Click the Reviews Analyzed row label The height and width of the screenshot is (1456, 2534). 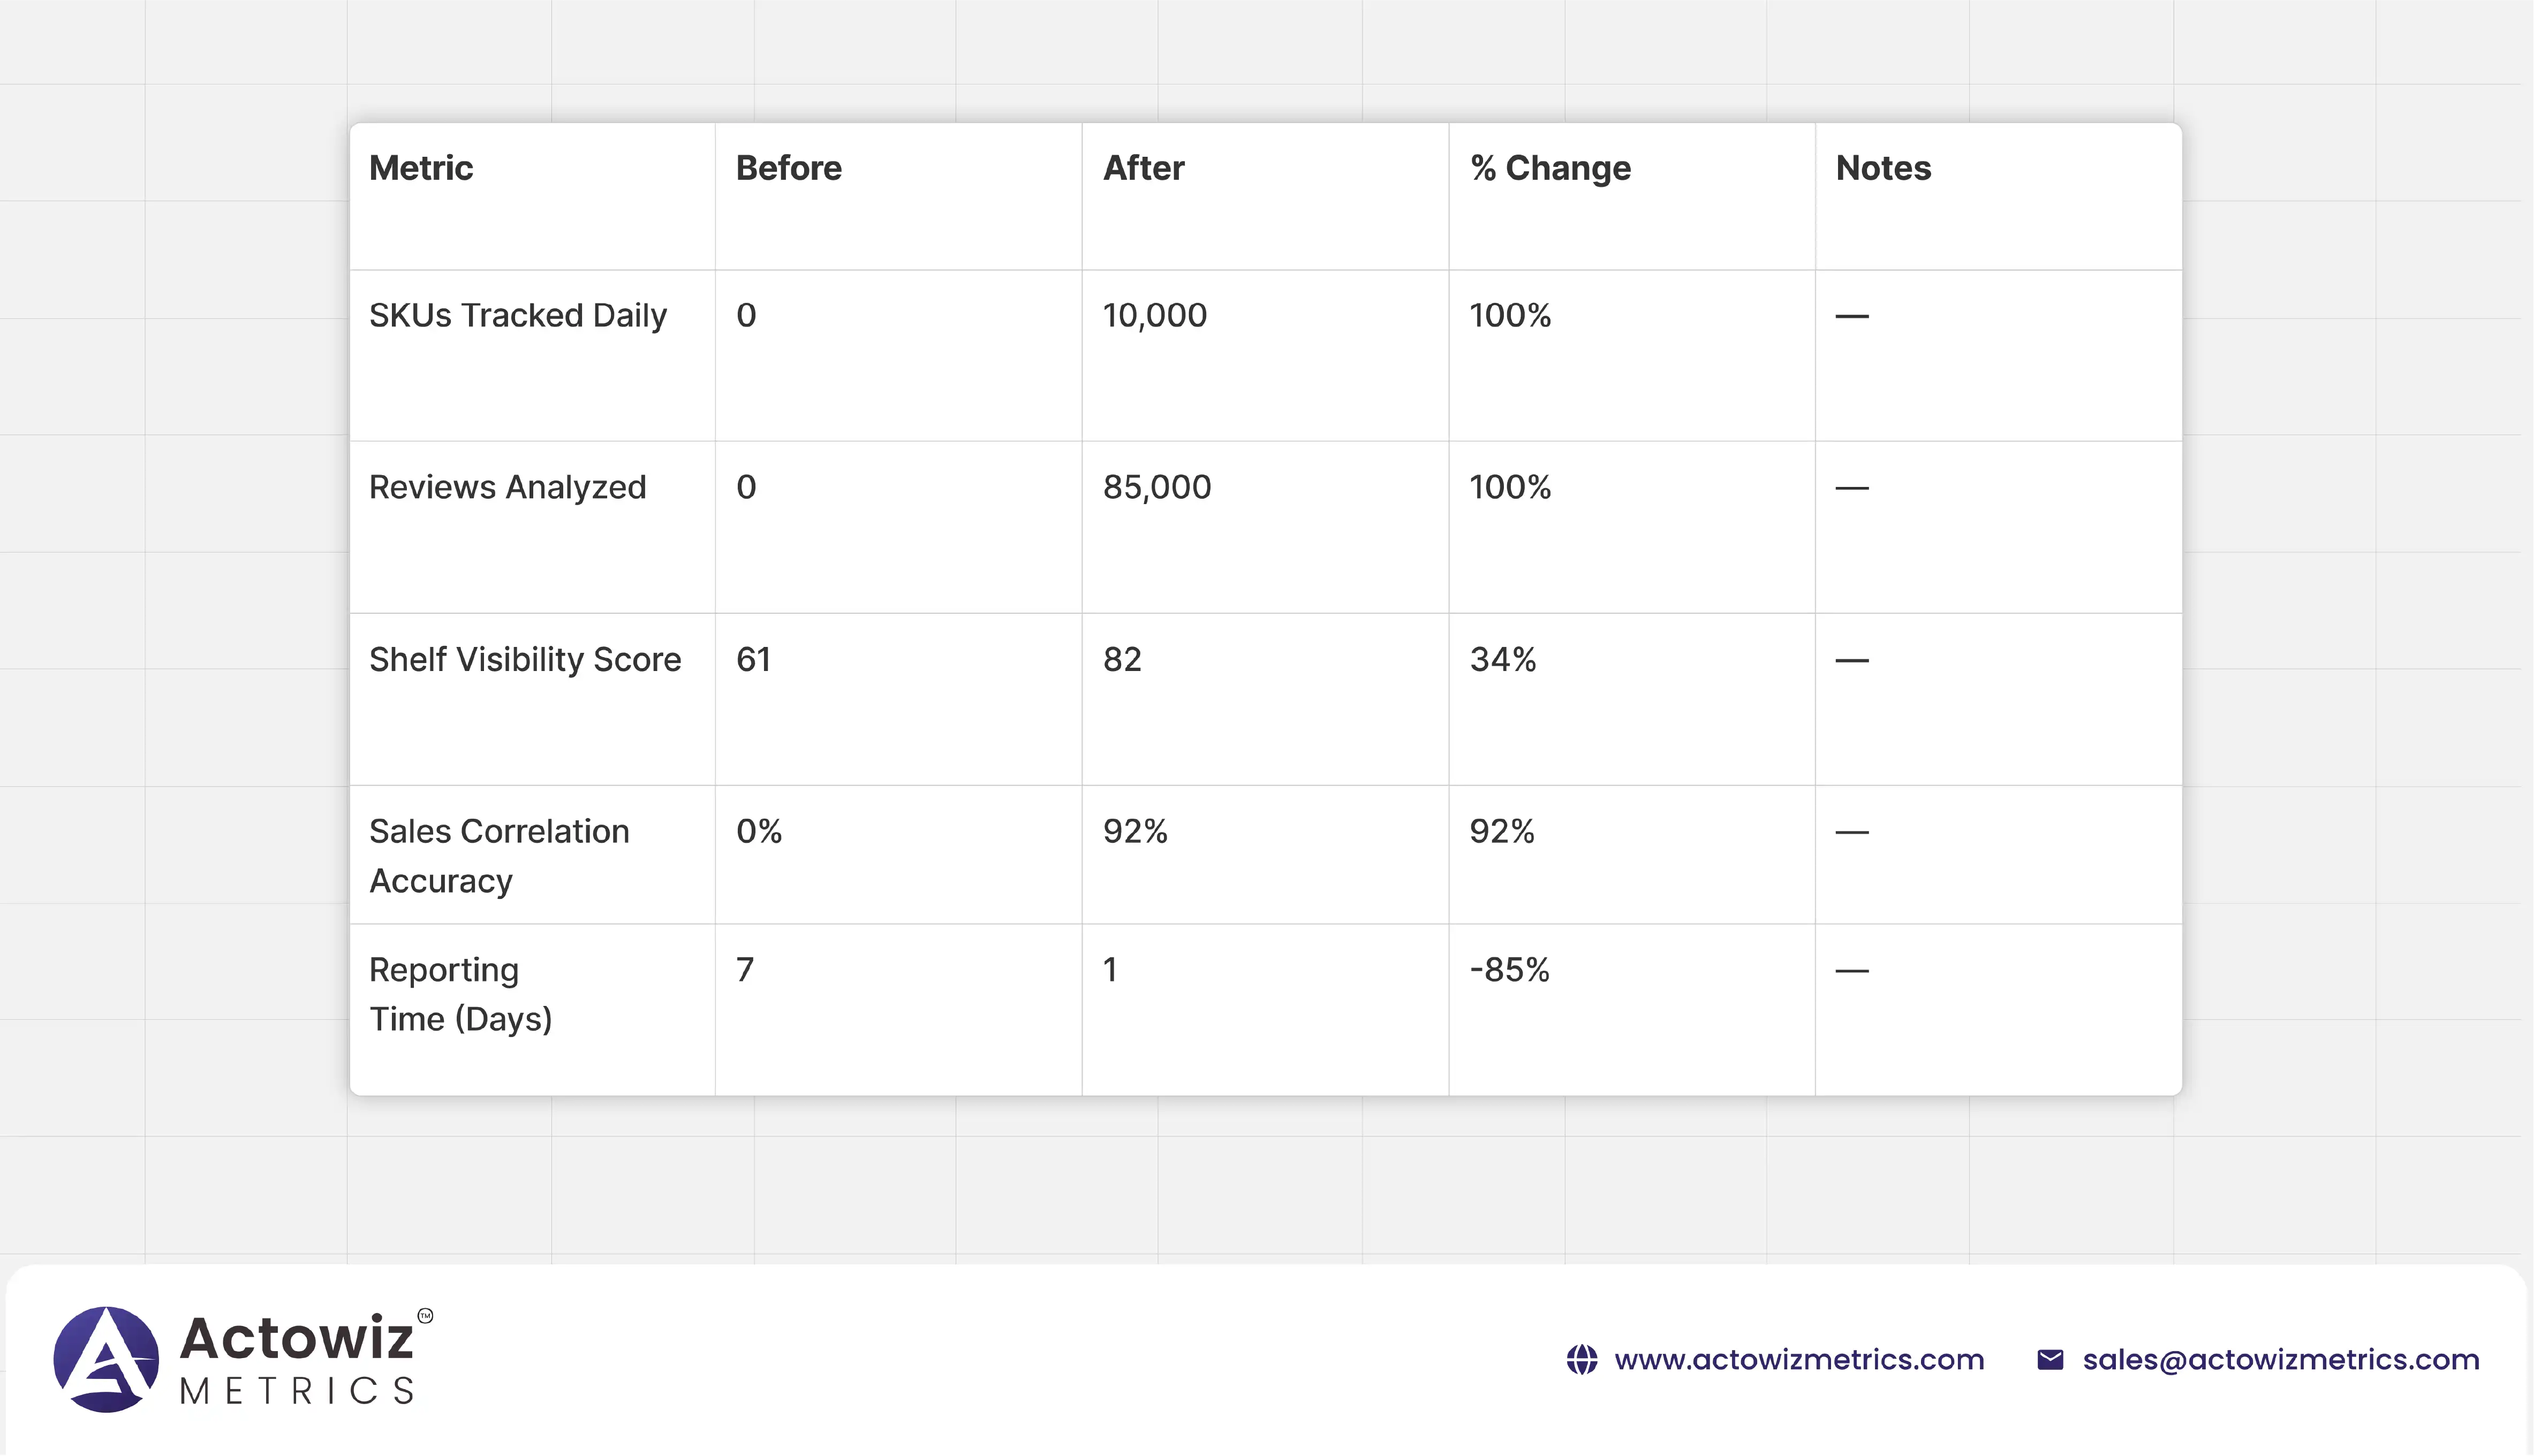click(507, 487)
